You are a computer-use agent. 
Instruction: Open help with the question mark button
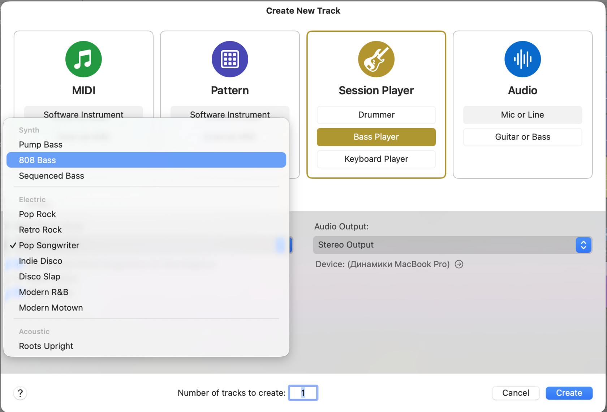[20, 393]
